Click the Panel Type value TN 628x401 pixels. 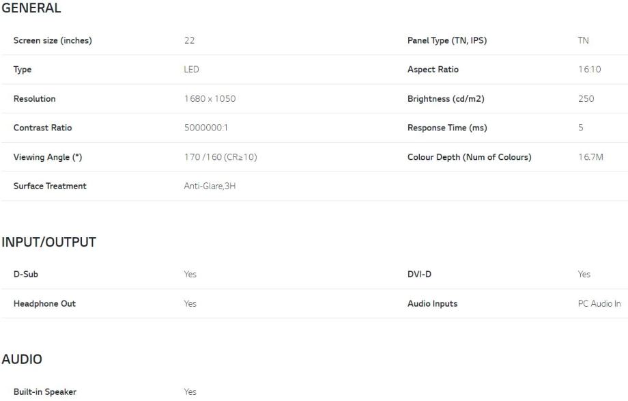tap(583, 40)
